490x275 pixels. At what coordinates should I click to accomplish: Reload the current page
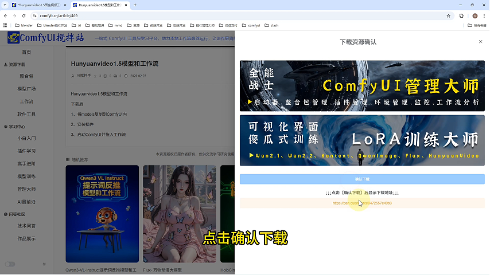point(24,15)
